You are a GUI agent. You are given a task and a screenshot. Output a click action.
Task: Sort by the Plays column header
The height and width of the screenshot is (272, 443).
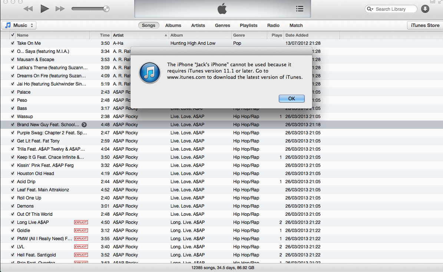(275, 35)
